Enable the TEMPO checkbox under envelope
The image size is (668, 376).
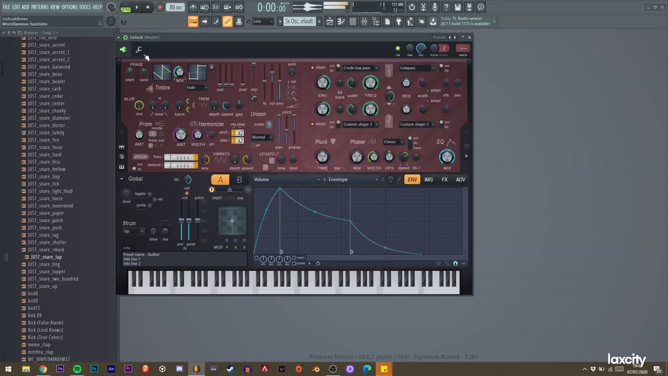click(x=294, y=258)
